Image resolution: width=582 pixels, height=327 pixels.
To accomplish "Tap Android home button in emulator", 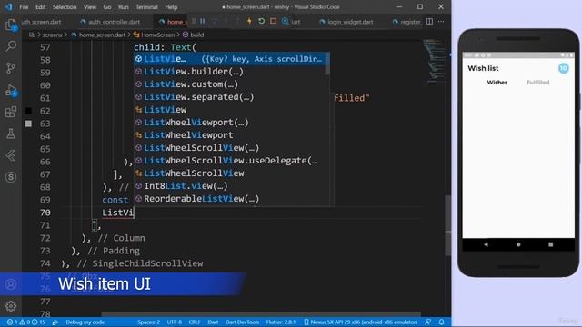I will click(x=518, y=244).
